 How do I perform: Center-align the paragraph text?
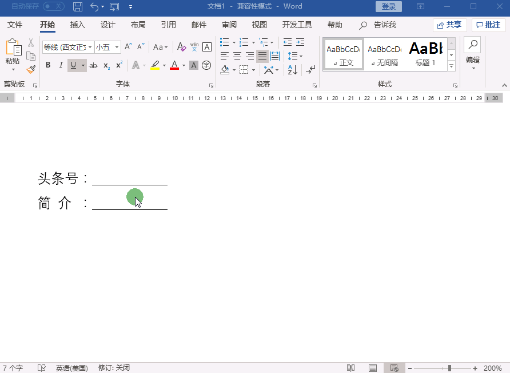(x=237, y=56)
